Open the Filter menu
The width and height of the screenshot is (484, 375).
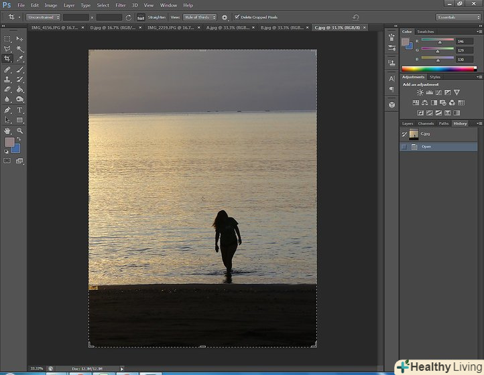pos(121,5)
